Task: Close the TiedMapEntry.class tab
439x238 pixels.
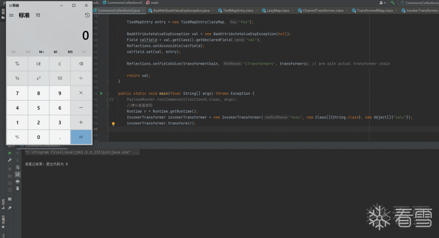Action: [x=256, y=10]
